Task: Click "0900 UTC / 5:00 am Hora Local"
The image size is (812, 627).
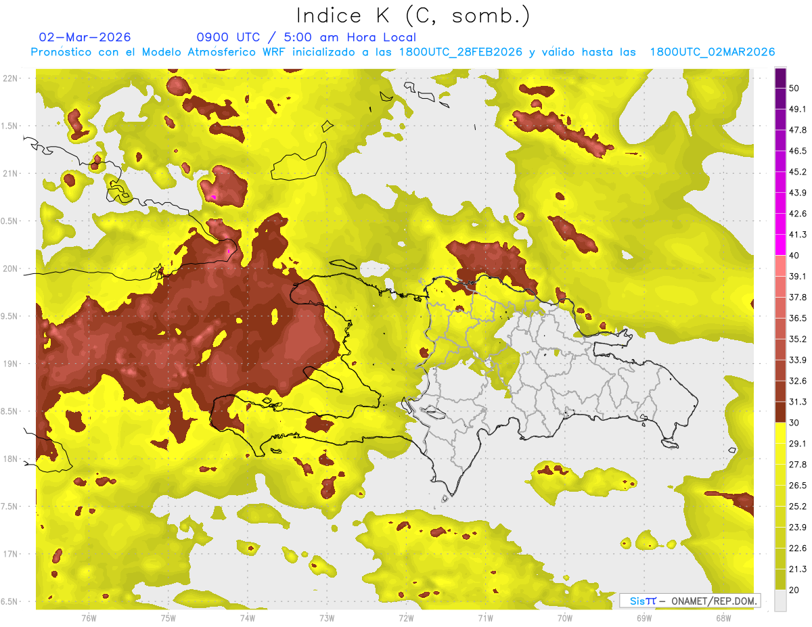Action: pyautogui.click(x=306, y=38)
